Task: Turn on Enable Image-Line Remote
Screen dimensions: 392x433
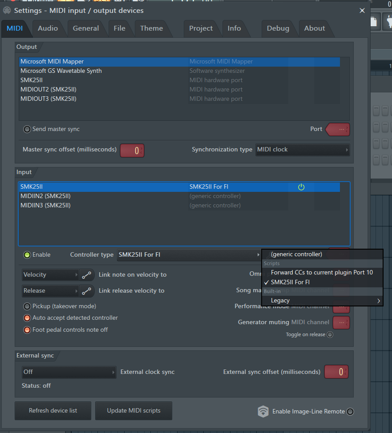Action: tap(350, 411)
